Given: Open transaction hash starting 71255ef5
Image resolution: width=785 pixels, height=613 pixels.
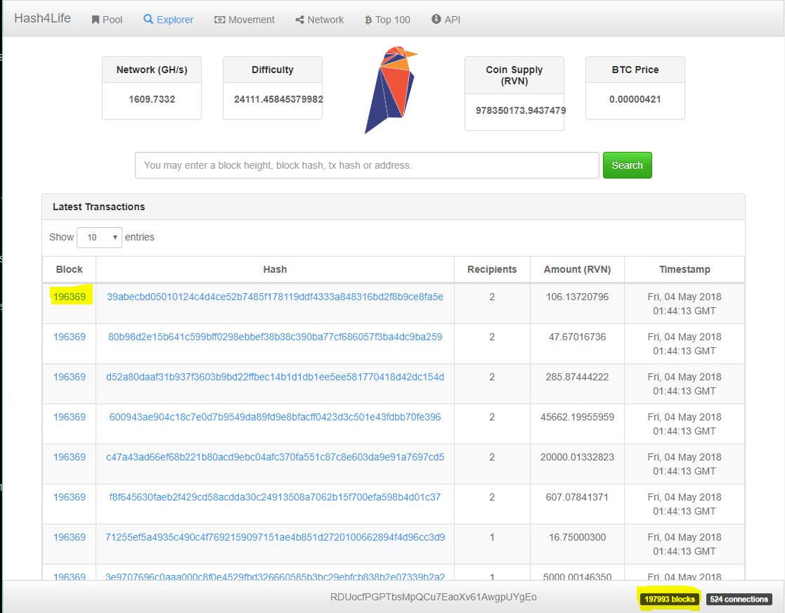Looking at the screenshot, I should [x=275, y=537].
